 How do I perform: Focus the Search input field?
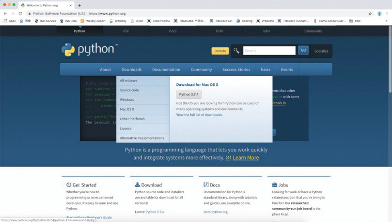(x=269, y=51)
